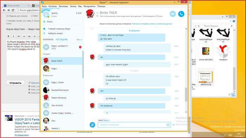Open UnityWebPlayer (2) file in Explorer

click(x=206, y=36)
